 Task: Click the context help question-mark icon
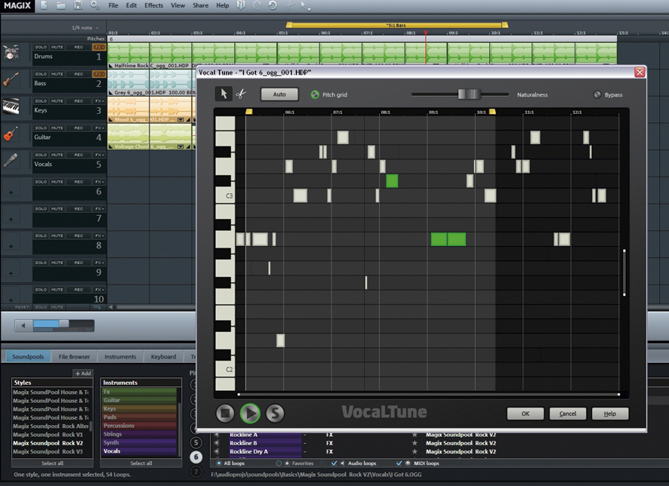[241, 5]
